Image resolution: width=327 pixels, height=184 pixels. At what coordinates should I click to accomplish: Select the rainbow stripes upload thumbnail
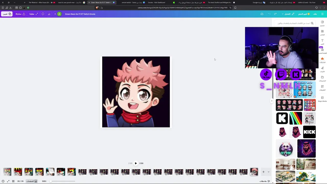(x=296, y=118)
